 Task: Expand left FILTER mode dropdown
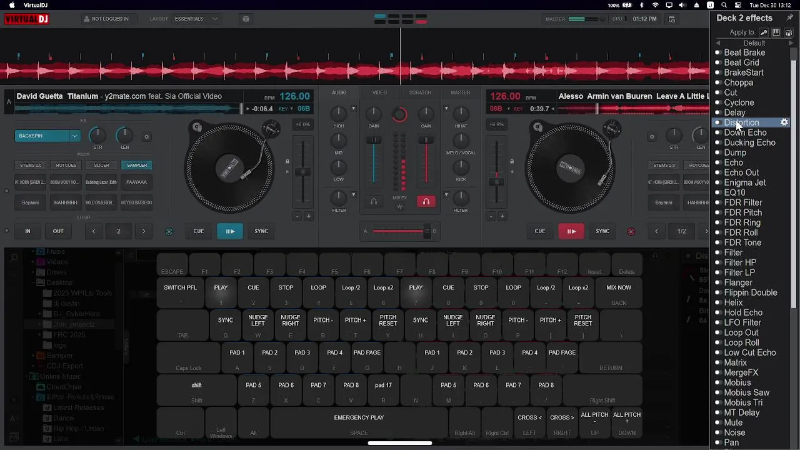click(353, 194)
